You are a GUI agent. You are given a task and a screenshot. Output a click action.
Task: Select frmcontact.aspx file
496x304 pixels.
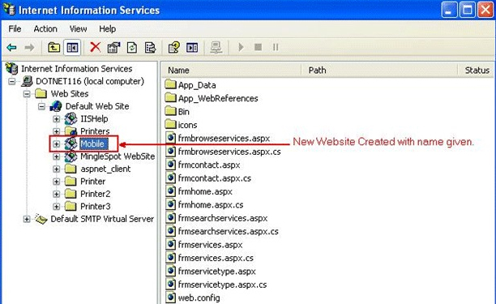pos(209,165)
